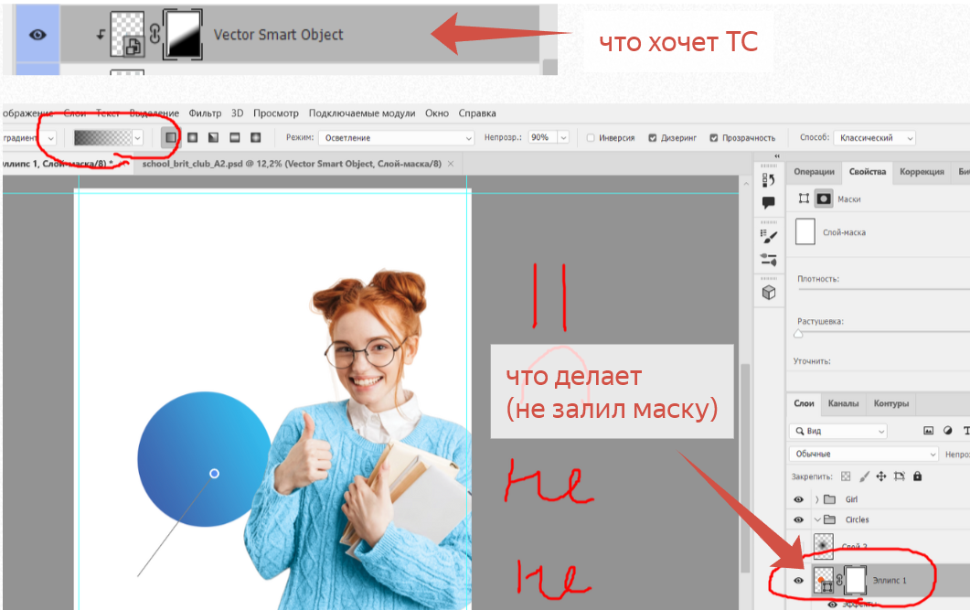Image resolution: width=970 pixels, height=610 pixels.
Task: Collapse the panel dock double-chevron
Action: pyautogui.click(x=778, y=156)
